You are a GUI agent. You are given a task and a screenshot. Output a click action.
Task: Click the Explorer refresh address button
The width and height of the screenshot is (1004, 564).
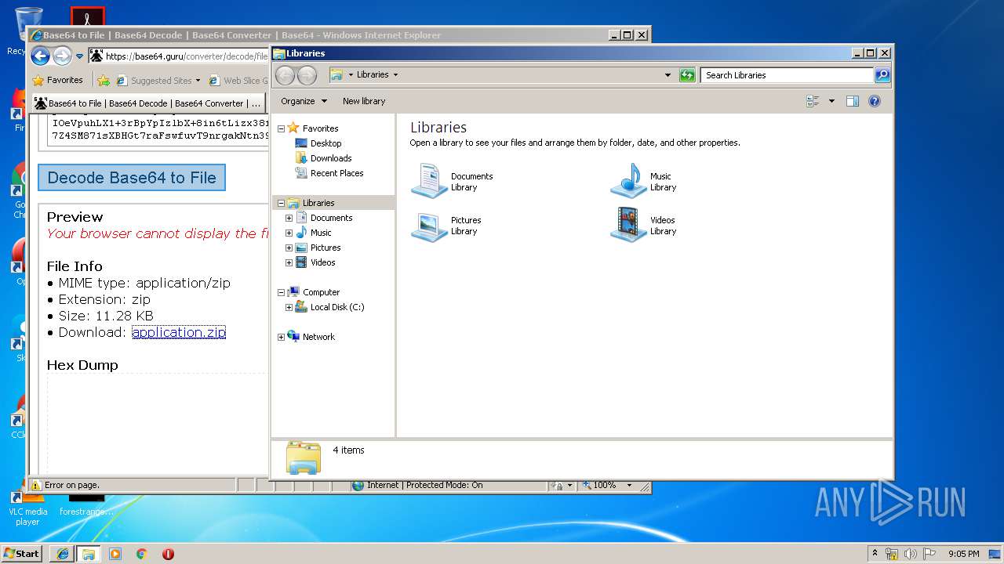(x=687, y=75)
